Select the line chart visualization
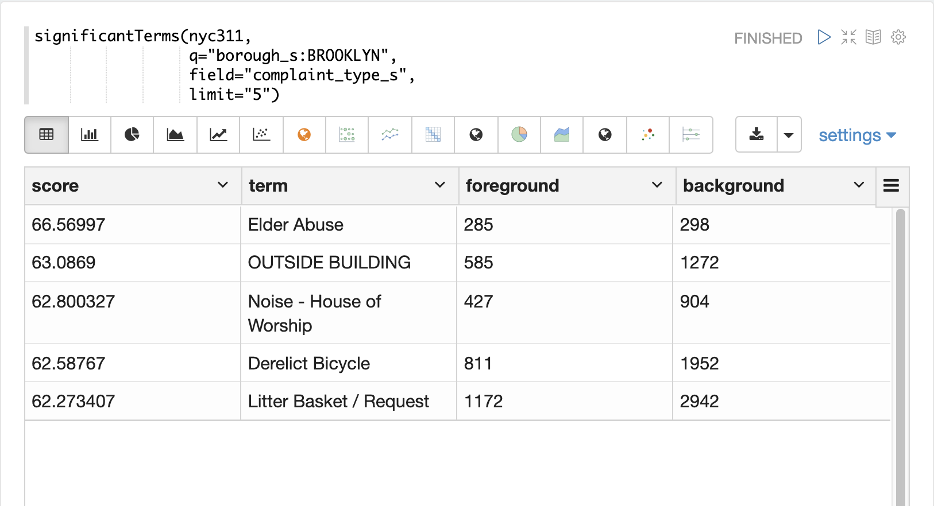The image size is (934, 506). coord(218,135)
